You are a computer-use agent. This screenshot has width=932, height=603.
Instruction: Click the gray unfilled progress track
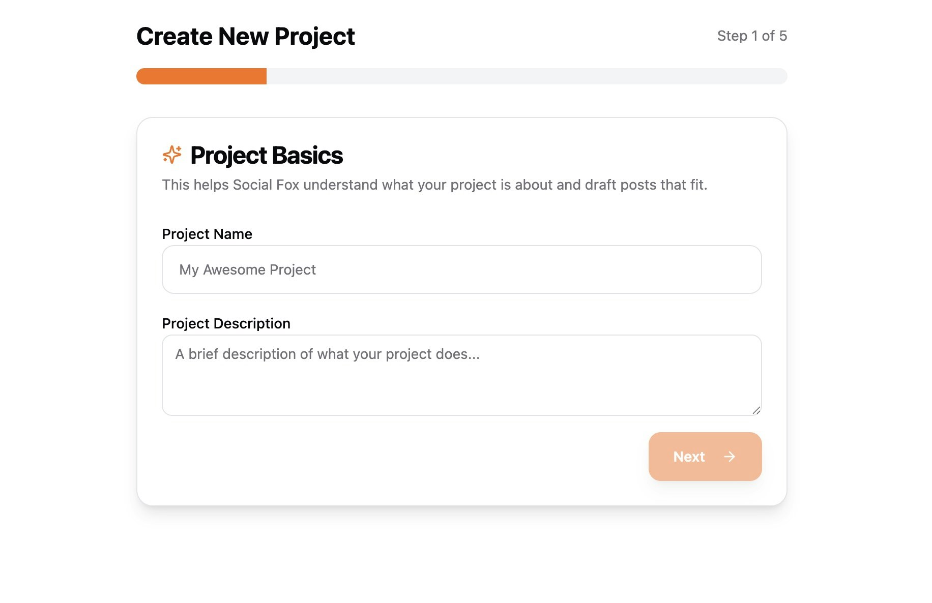527,76
